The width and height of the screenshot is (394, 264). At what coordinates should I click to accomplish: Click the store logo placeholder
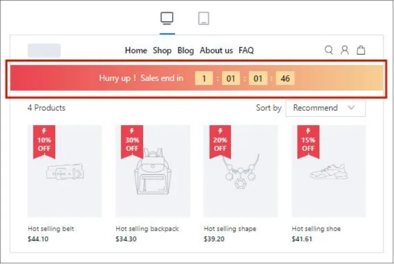coord(44,50)
